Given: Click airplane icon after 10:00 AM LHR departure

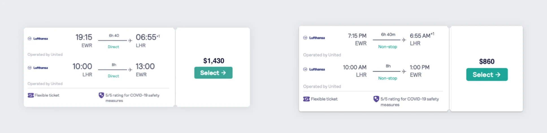Looking at the screenshot, I should [404, 71].
